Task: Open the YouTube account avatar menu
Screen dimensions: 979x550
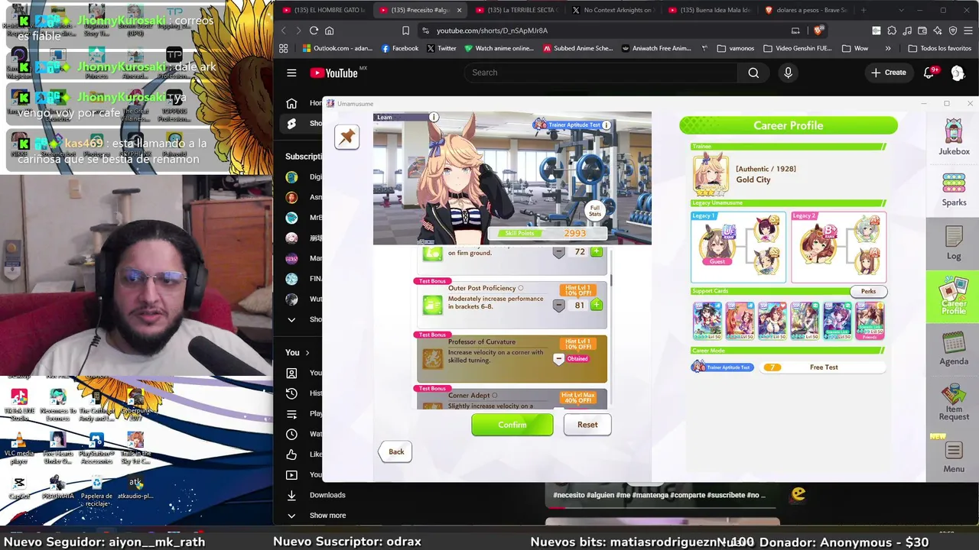Action: tap(958, 73)
